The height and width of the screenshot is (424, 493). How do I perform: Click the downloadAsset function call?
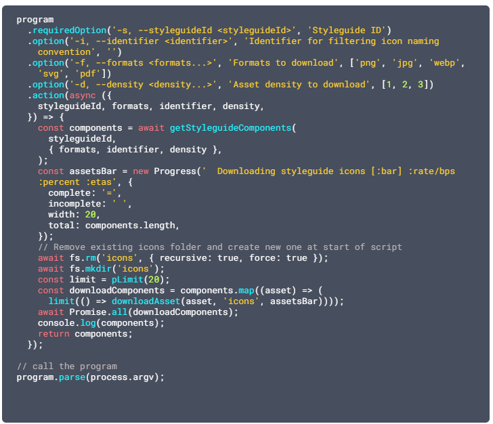click(x=146, y=301)
